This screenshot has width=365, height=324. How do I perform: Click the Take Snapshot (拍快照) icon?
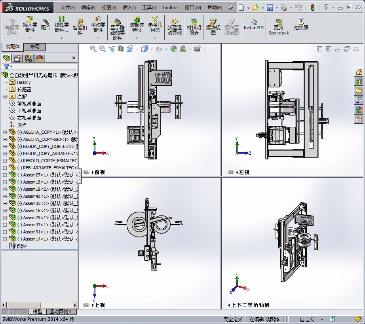pos(301,25)
